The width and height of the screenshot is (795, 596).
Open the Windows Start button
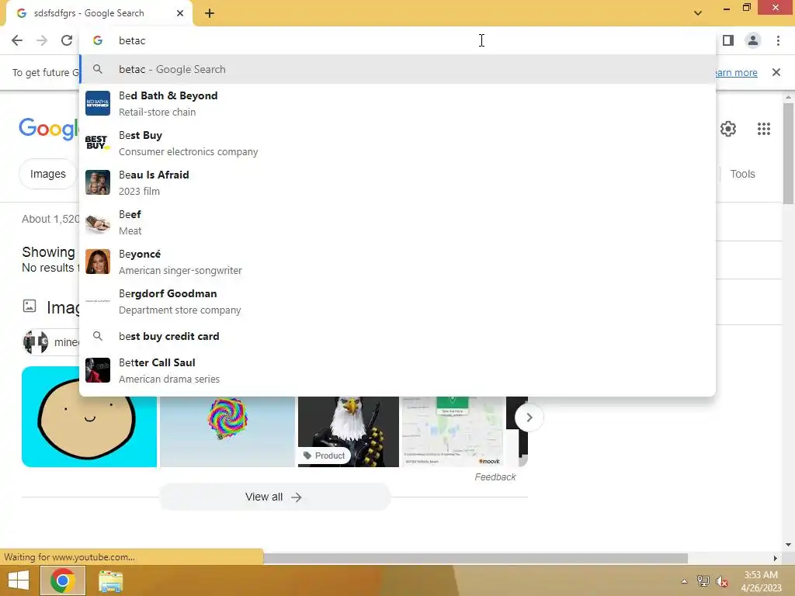19,580
